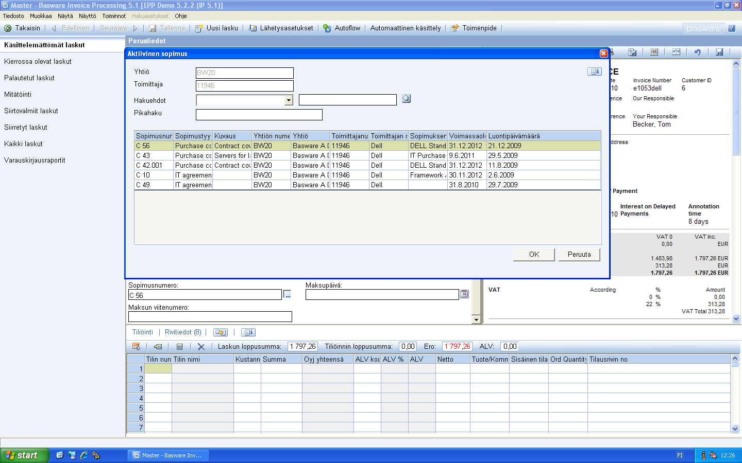
Task: Click the Maksun viitenumero input field
Action: coord(210,316)
